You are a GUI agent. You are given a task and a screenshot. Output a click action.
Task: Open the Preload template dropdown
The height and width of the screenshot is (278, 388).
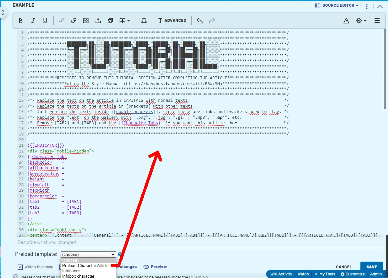pyautogui.click(x=88, y=254)
